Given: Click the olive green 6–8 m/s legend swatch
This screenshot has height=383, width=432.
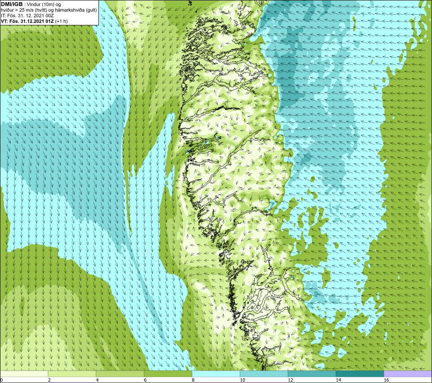Looking at the screenshot, I should (168, 374).
